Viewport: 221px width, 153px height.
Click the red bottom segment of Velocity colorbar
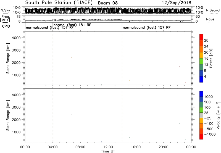[201, 137]
